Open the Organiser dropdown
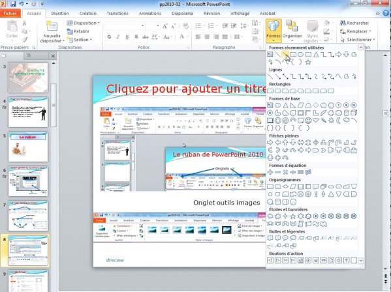This screenshot has width=391, height=292. [x=292, y=31]
